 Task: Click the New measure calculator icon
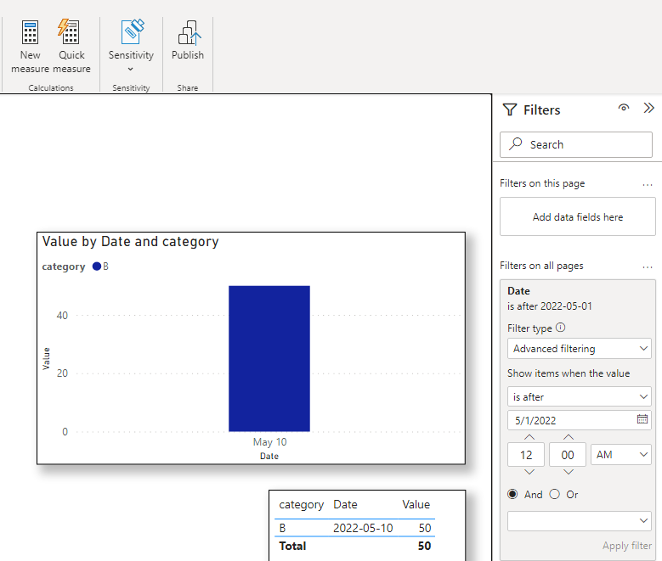(30, 32)
